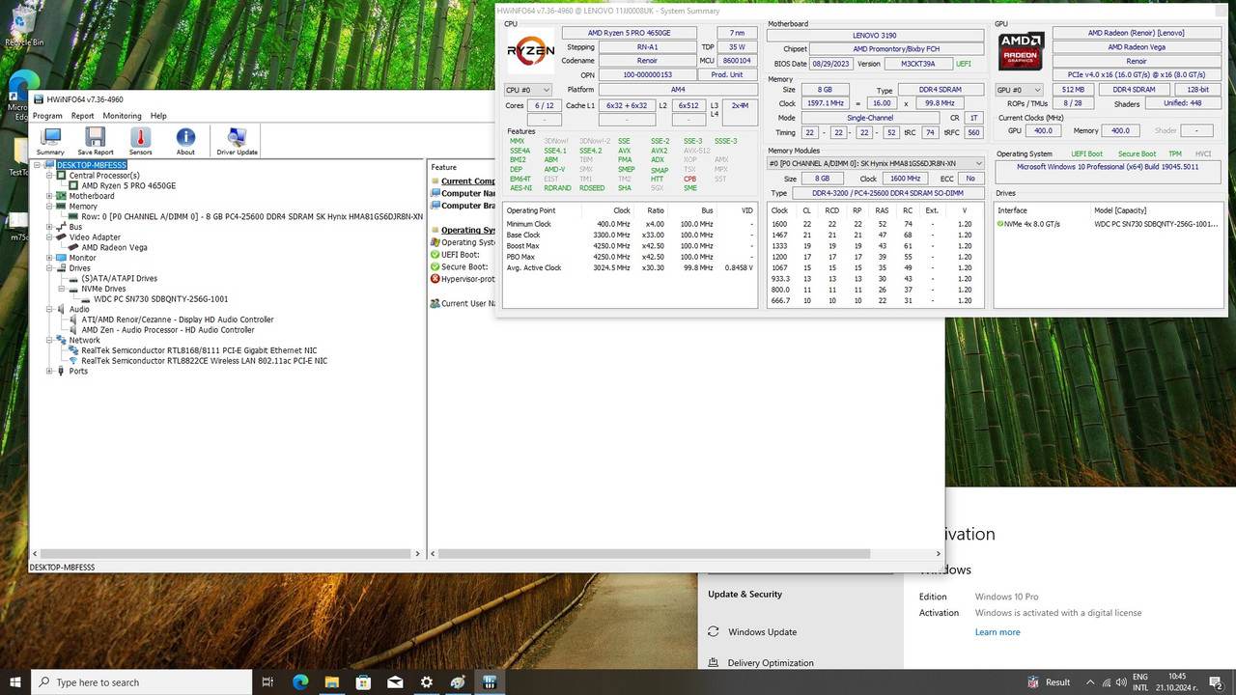This screenshot has height=695, width=1236.
Task: Expand the Monitor tree node
Action: (49, 258)
